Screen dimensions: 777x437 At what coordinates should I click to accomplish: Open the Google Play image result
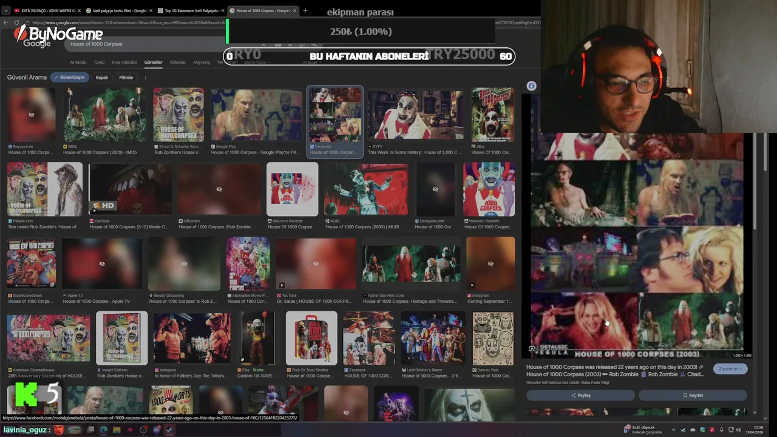(x=256, y=115)
